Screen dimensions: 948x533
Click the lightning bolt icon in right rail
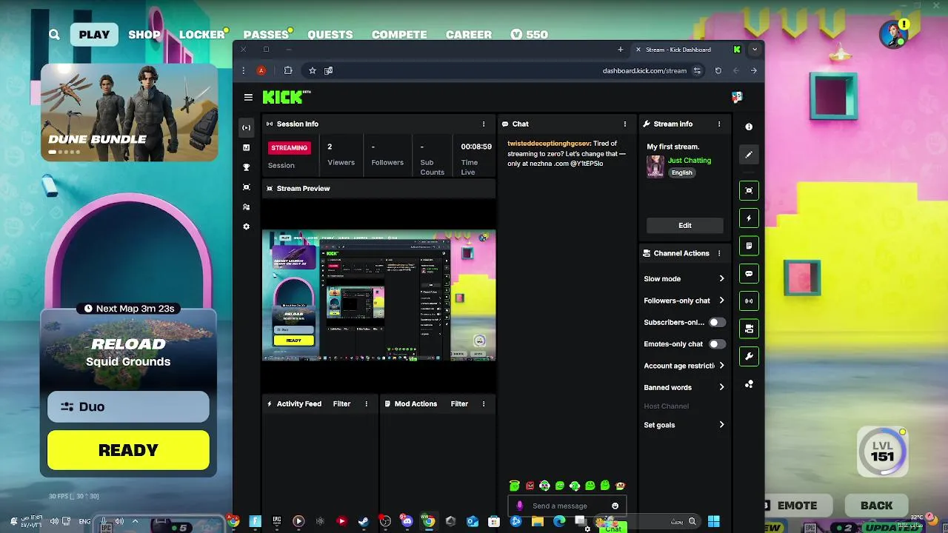coord(749,218)
